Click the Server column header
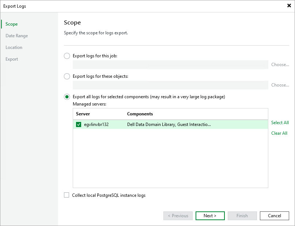 coord(83,114)
